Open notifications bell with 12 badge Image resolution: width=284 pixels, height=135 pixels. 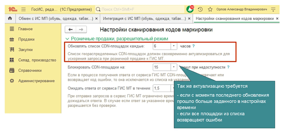pos(190,9)
